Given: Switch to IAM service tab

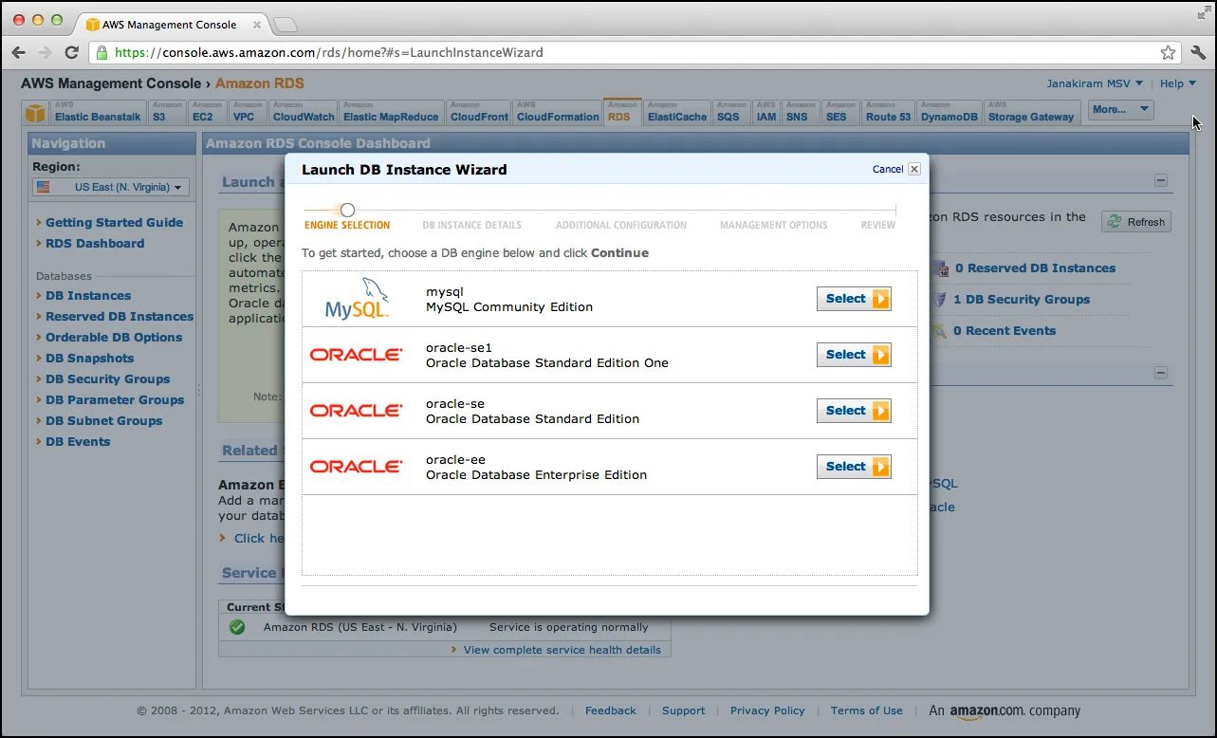Looking at the screenshot, I should (x=766, y=112).
